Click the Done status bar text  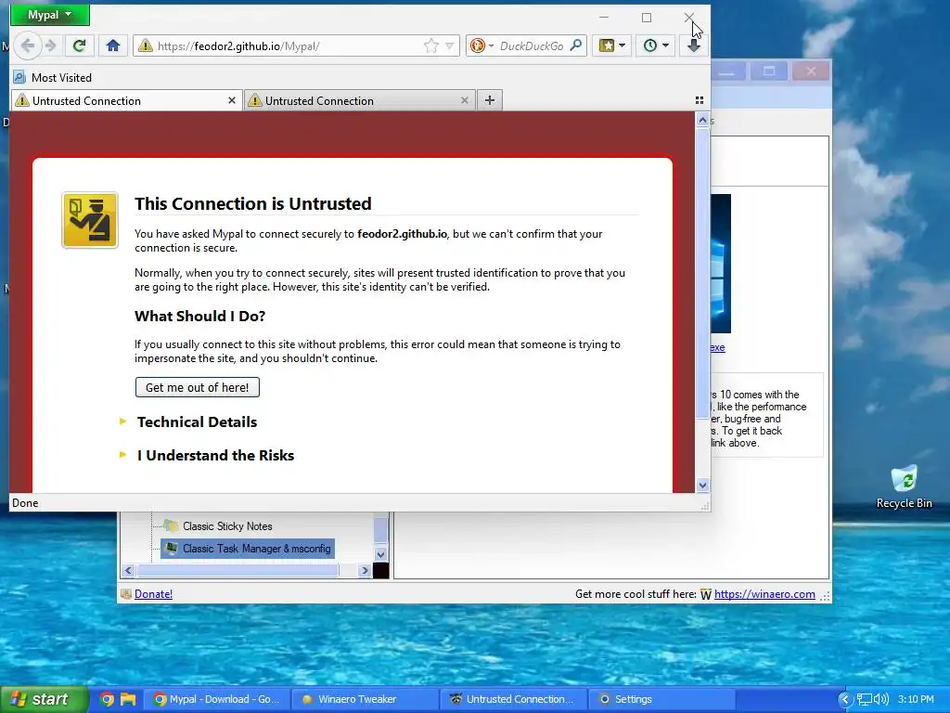pos(25,502)
